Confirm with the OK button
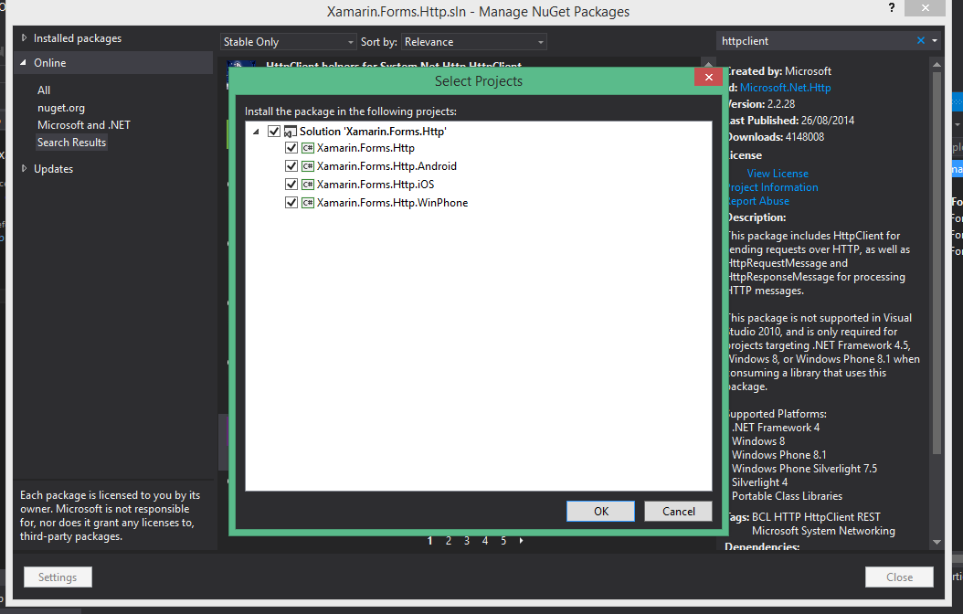 pyautogui.click(x=600, y=512)
